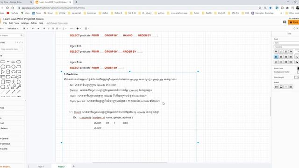Click the Line Height value field
Viewport: 299px width, 168px height.
coord(297,77)
